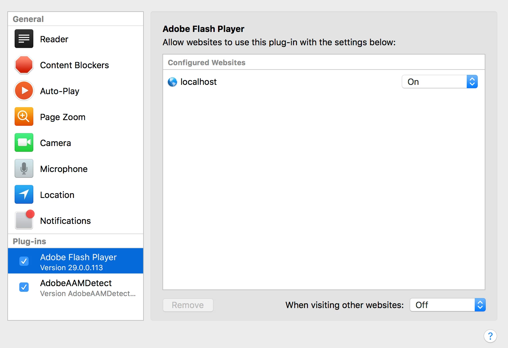Click the green Camera icon
The image size is (508, 348).
pyautogui.click(x=24, y=142)
